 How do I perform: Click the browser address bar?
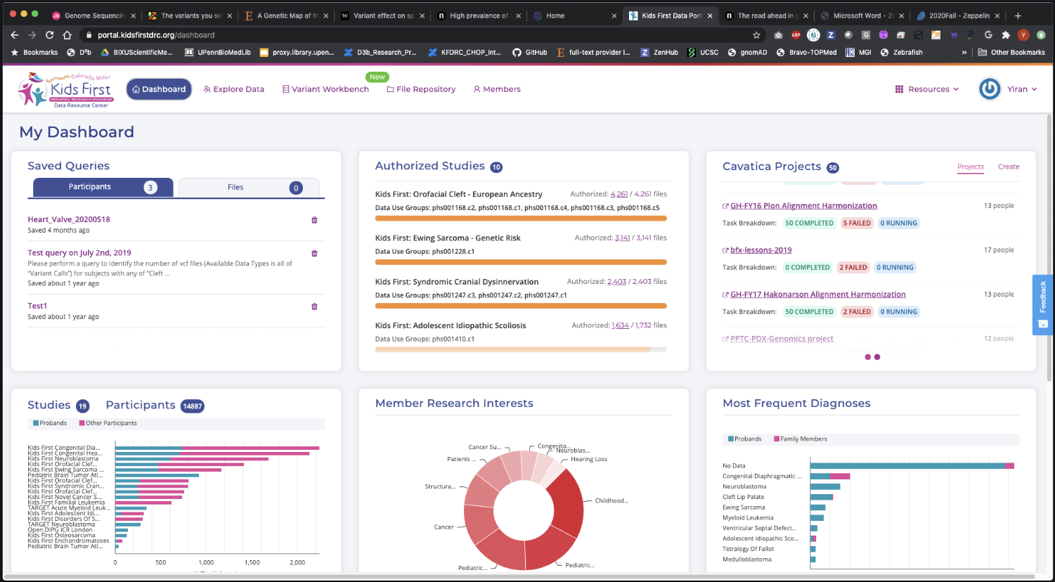pyautogui.click(x=422, y=34)
